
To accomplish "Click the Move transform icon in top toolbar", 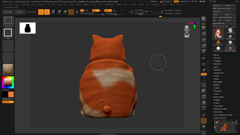I will click(53, 12).
